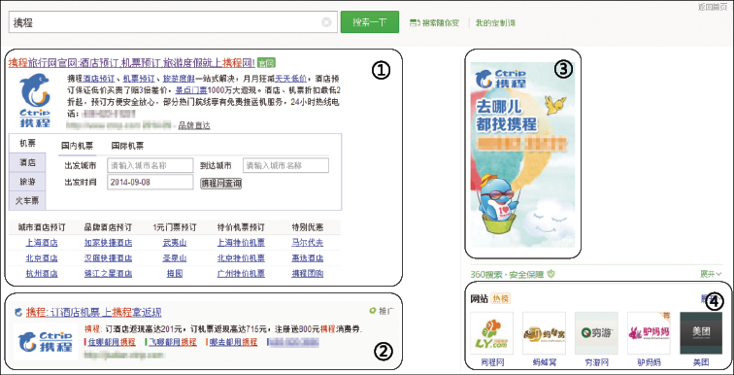Open the 圣泉山 ticket link

175,258
